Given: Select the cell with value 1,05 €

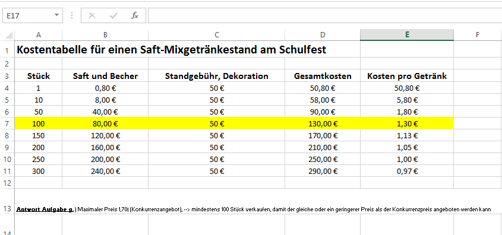Looking at the screenshot, I should (x=407, y=147).
